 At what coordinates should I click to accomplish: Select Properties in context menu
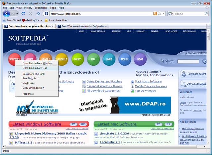click(x=37, y=94)
